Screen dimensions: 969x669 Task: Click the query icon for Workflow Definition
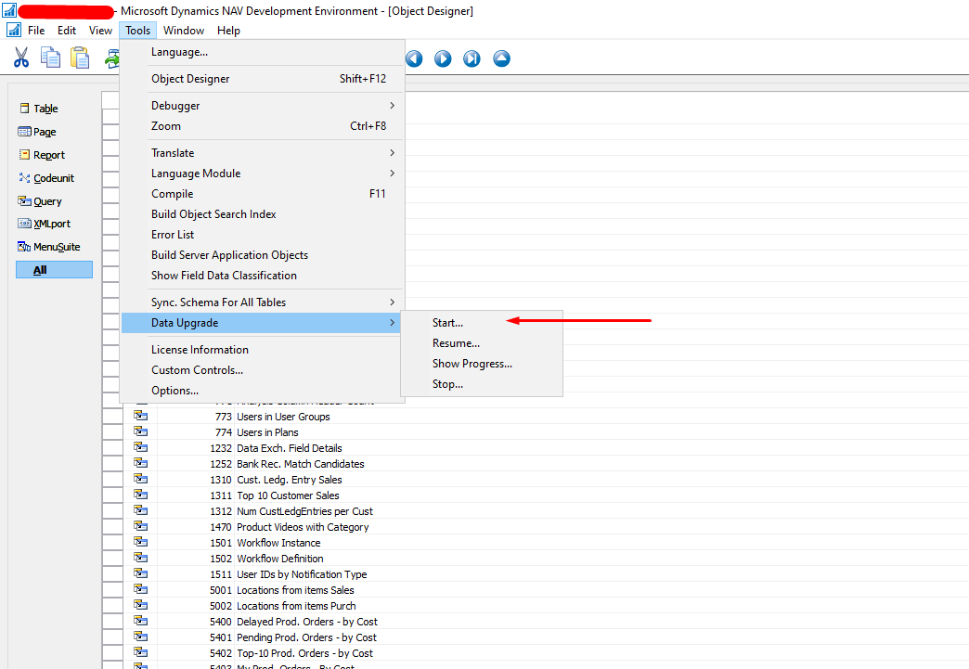pyautogui.click(x=141, y=558)
